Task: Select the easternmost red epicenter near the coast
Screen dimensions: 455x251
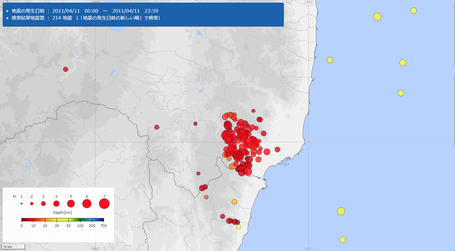Action: point(277,149)
